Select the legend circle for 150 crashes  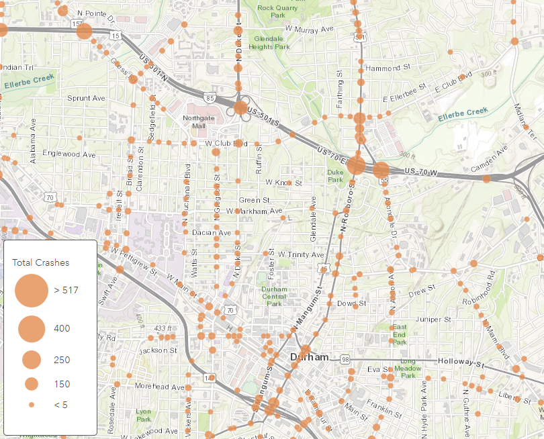click(x=32, y=384)
